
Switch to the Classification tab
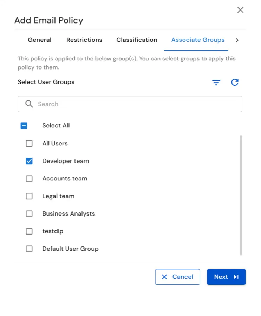137,40
